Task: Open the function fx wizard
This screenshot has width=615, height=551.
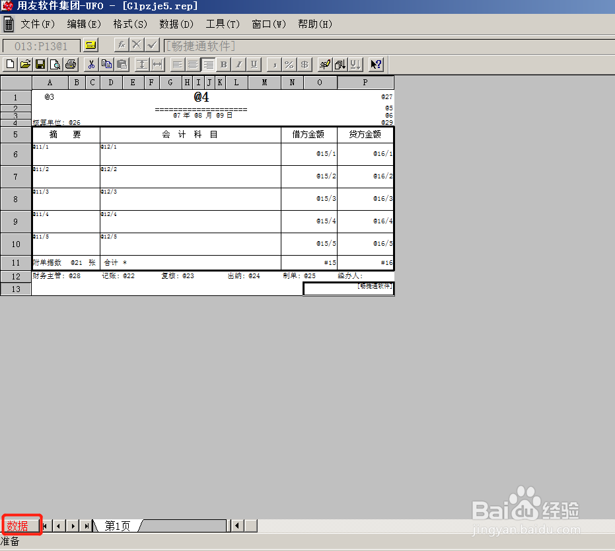Action: click(x=122, y=45)
